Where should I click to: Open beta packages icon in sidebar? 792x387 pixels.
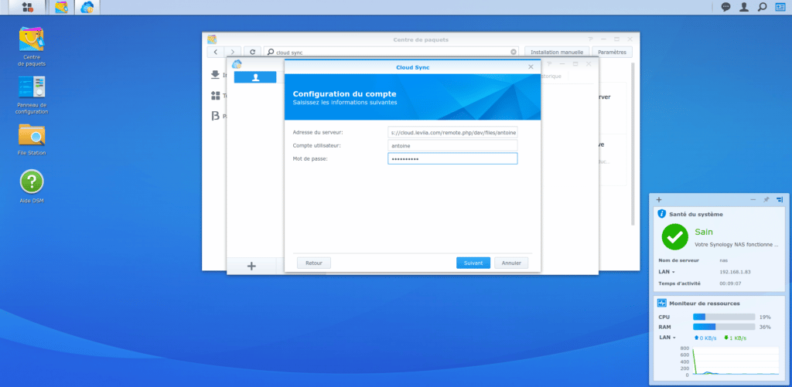[x=215, y=116]
